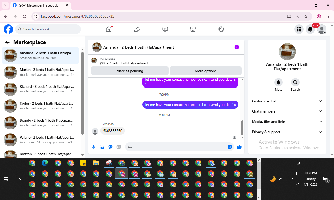The height and width of the screenshot is (200, 334).
Task: Expand the Customize chat section
Action: pyautogui.click(x=287, y=101)
